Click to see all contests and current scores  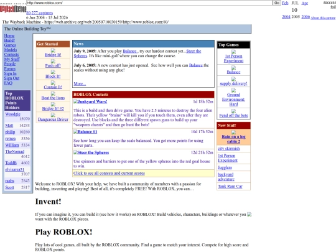(109, 173)
